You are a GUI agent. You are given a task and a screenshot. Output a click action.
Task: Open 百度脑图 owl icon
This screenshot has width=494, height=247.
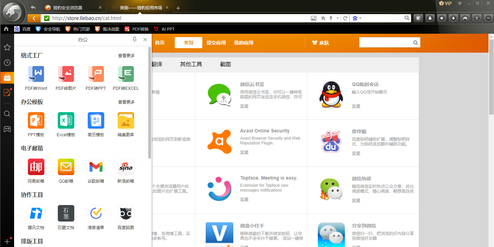[x=126, y=213]
